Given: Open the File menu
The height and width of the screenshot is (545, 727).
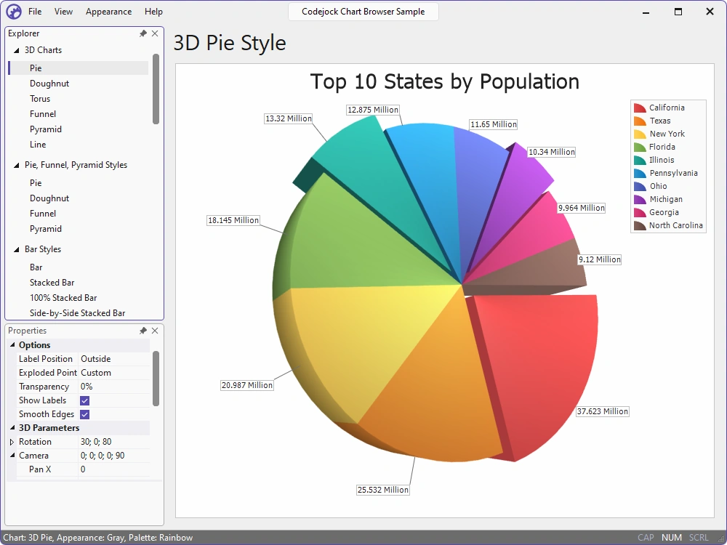Looking at the screenshot, I should (35, 12).
